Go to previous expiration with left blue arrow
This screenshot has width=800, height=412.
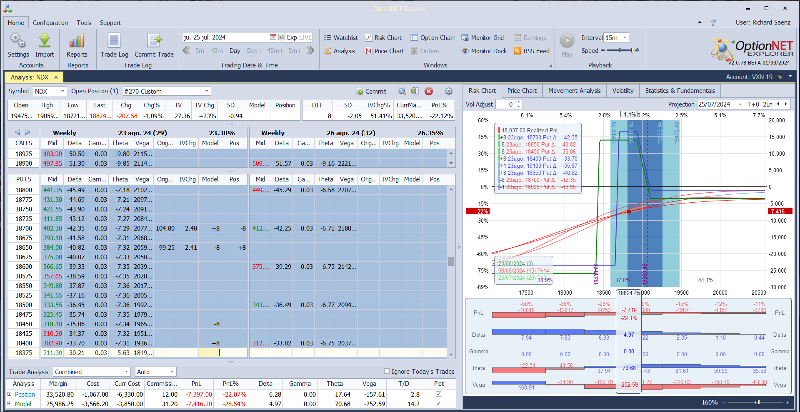tap(17, 132)
